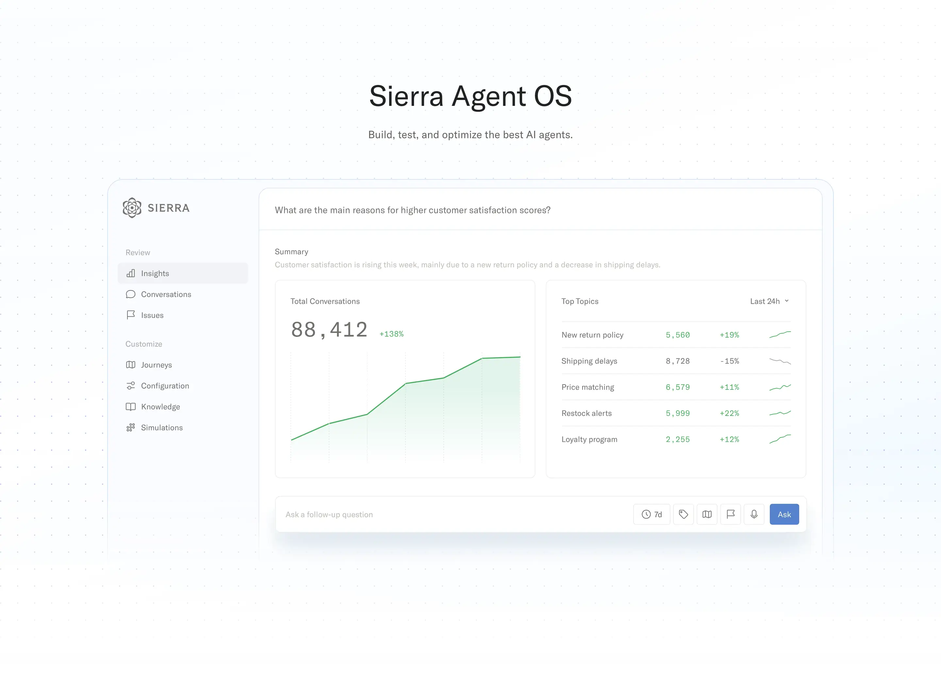The image size is (941, 675).
Task: Click the map icon in ask bar
Action: point(707,515)
